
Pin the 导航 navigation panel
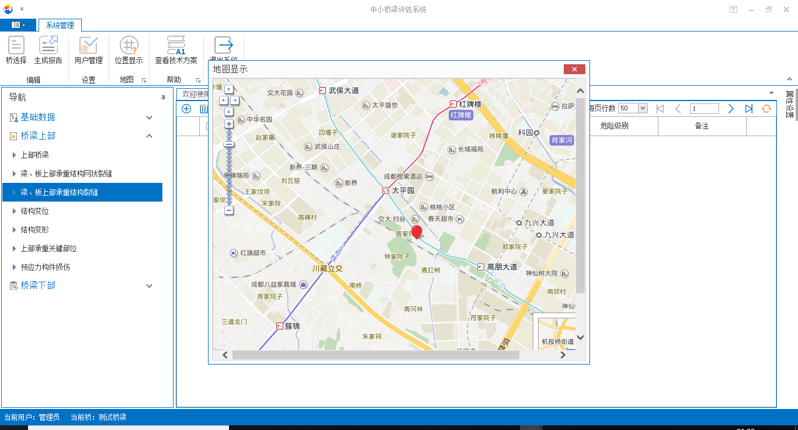click(x=164, y=98)
